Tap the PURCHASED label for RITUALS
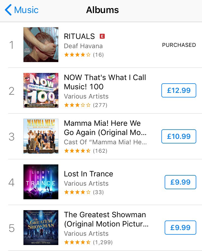 pos(179,45)
